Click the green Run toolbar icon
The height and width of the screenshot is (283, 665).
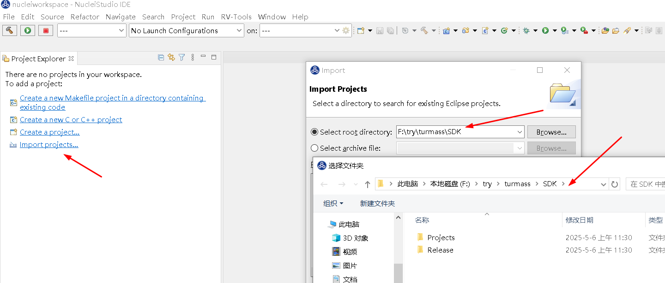(x=545, y=30)
